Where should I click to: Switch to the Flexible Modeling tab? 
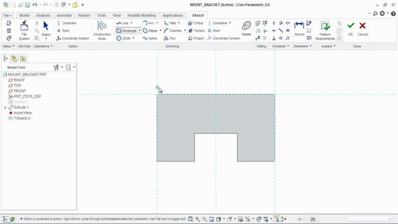click(141, 15)
